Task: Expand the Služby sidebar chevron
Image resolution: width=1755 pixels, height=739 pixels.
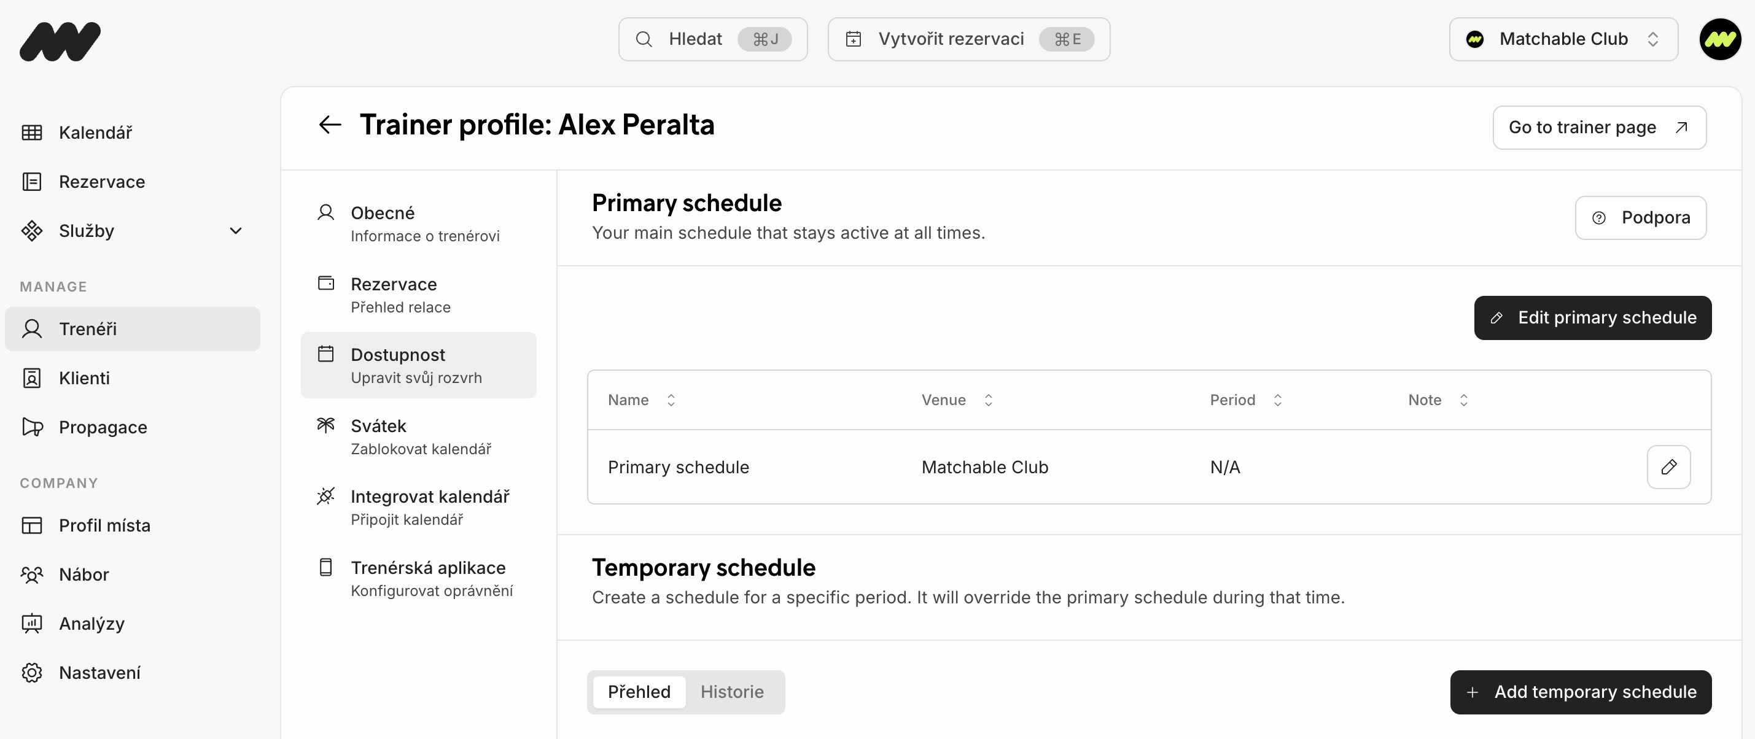Action: [236, 231]
